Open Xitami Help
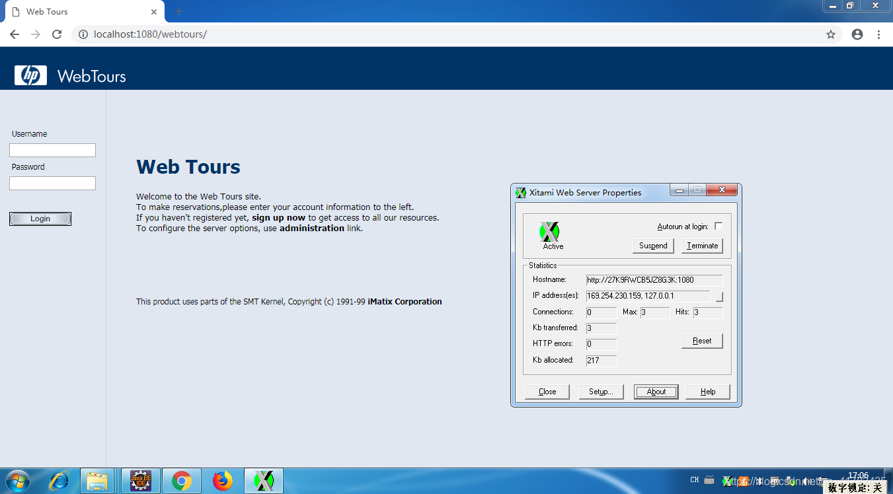This screenshot has width=893, height=494. tap(708, 392)
